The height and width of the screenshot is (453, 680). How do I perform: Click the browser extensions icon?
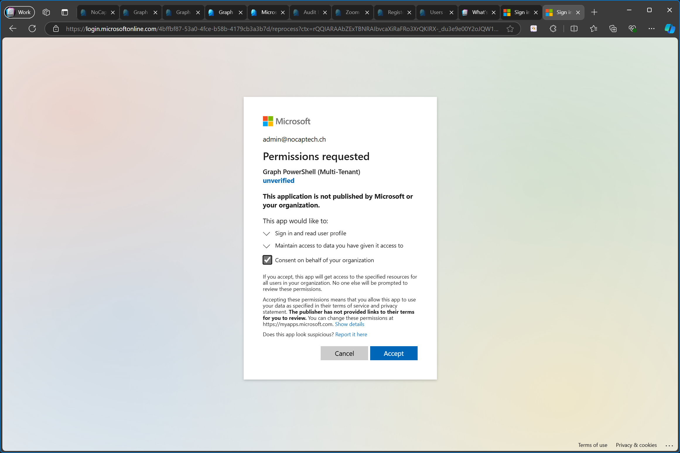point(553,29)
